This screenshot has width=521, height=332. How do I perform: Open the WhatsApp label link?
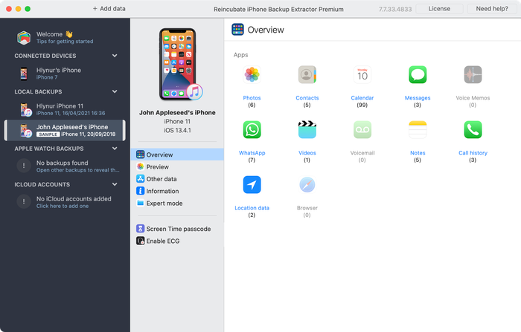tap(252, 153)
